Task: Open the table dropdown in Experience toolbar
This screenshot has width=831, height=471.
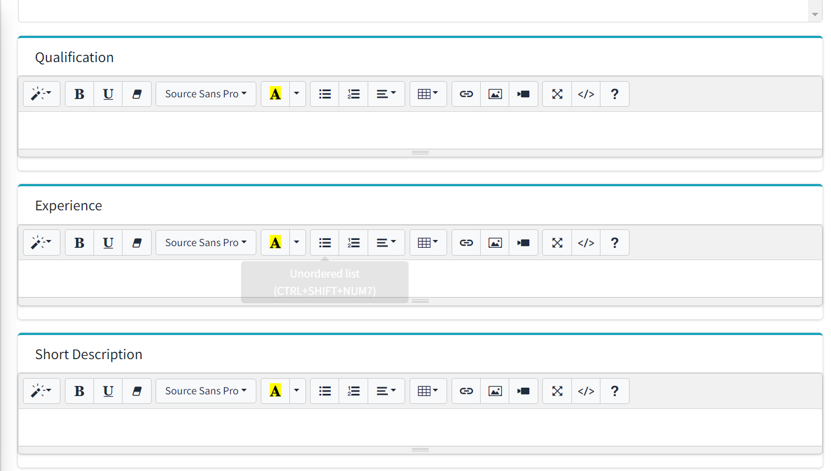Action: pos(428,243)
